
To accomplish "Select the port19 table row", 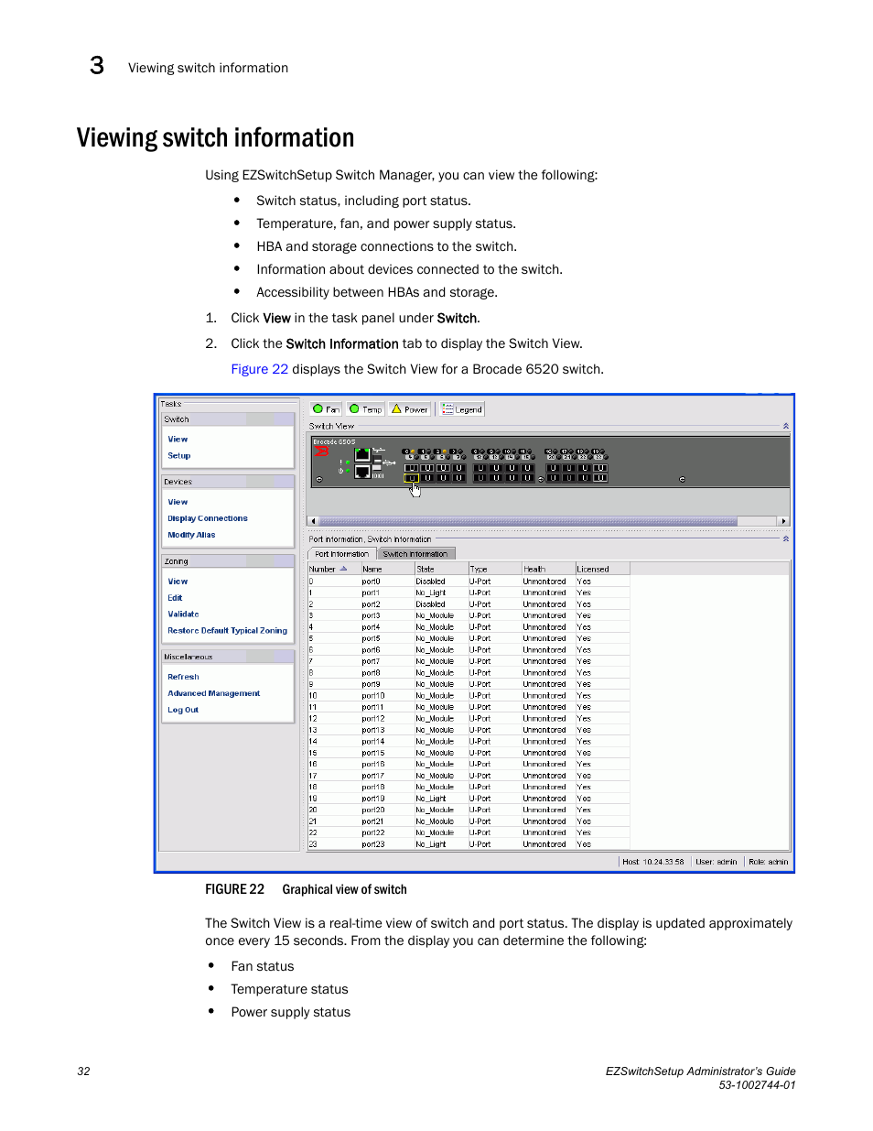I will (469, 799).
